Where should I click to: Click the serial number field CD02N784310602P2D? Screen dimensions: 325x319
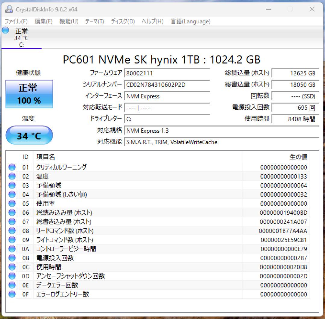tap(167, 85)
